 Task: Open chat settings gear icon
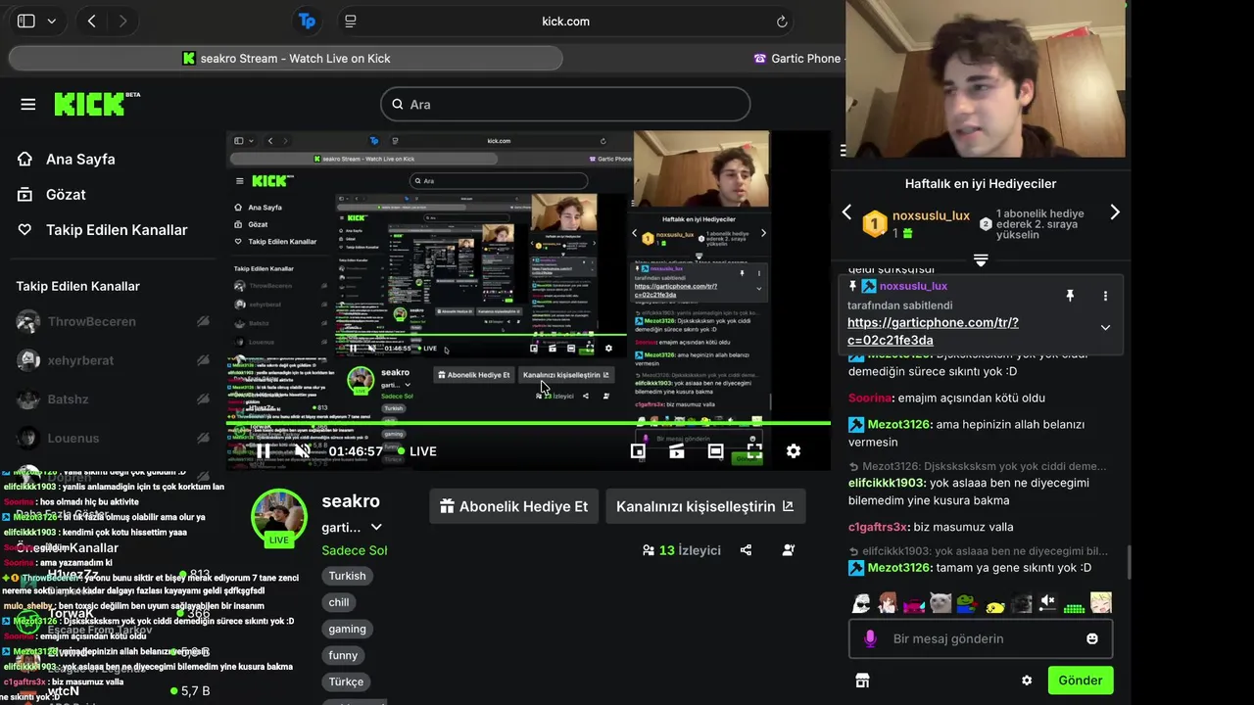pyautogui.click(x=1027, y=681)
